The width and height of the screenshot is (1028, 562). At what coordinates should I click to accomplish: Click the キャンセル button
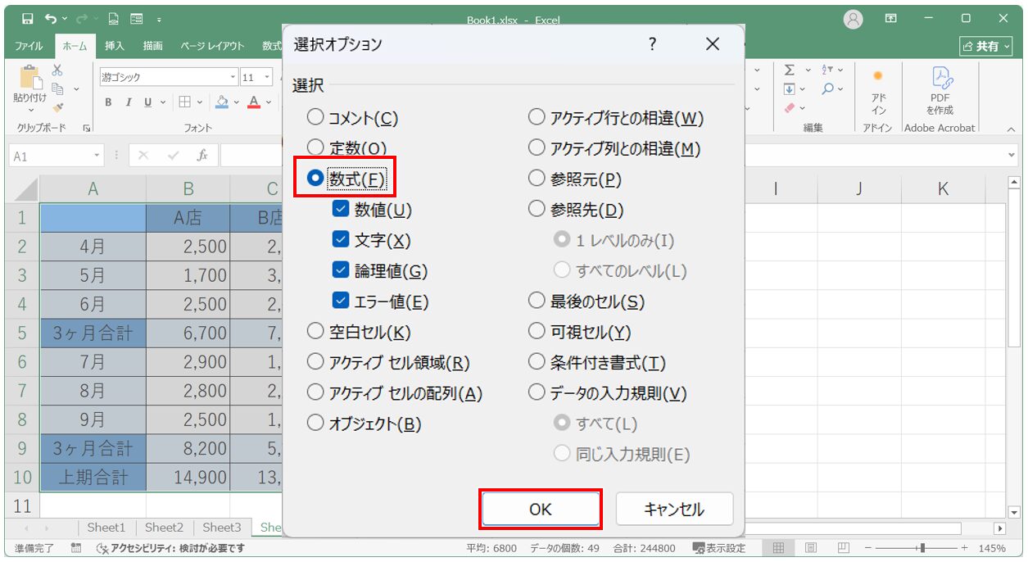point(674,509)
